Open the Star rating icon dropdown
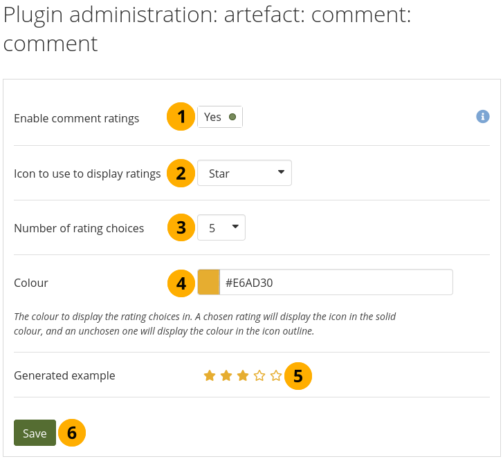 coord(244,174)
